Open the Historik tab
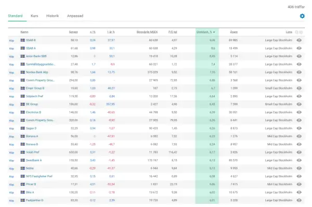This screenshot has width=312, height=207. tap(53, 16)
